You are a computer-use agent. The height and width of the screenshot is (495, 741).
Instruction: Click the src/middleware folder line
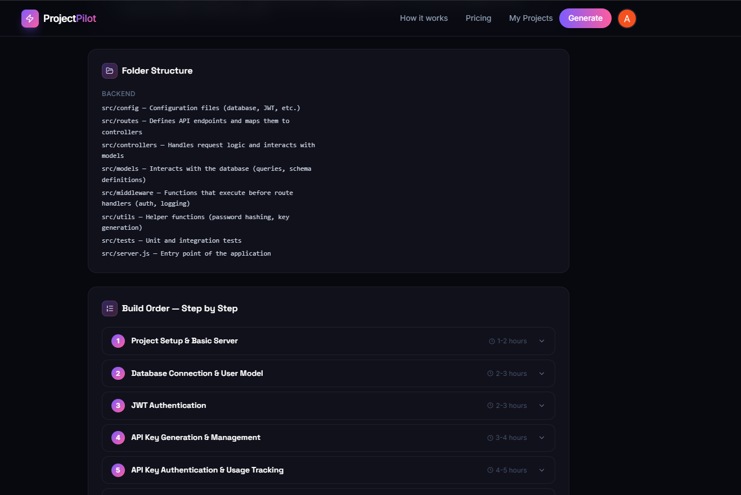point(197,198)
